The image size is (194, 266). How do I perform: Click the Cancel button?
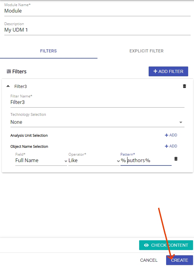pos(149,260)
